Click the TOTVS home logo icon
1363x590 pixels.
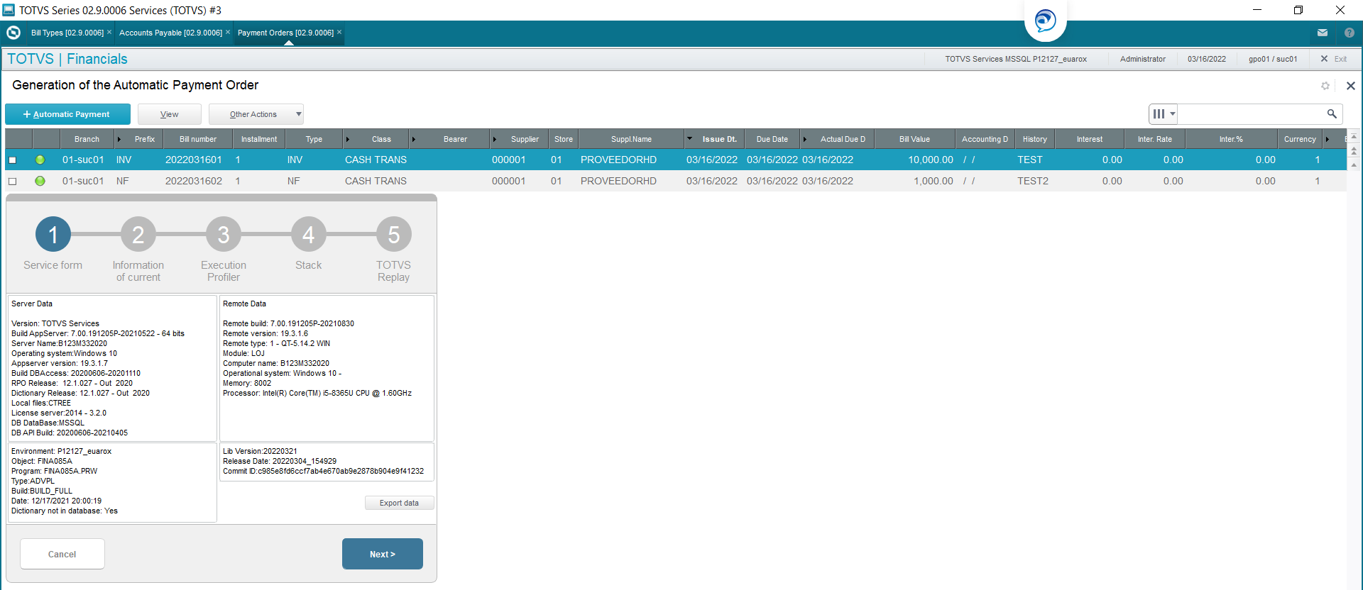coord(13,33)
